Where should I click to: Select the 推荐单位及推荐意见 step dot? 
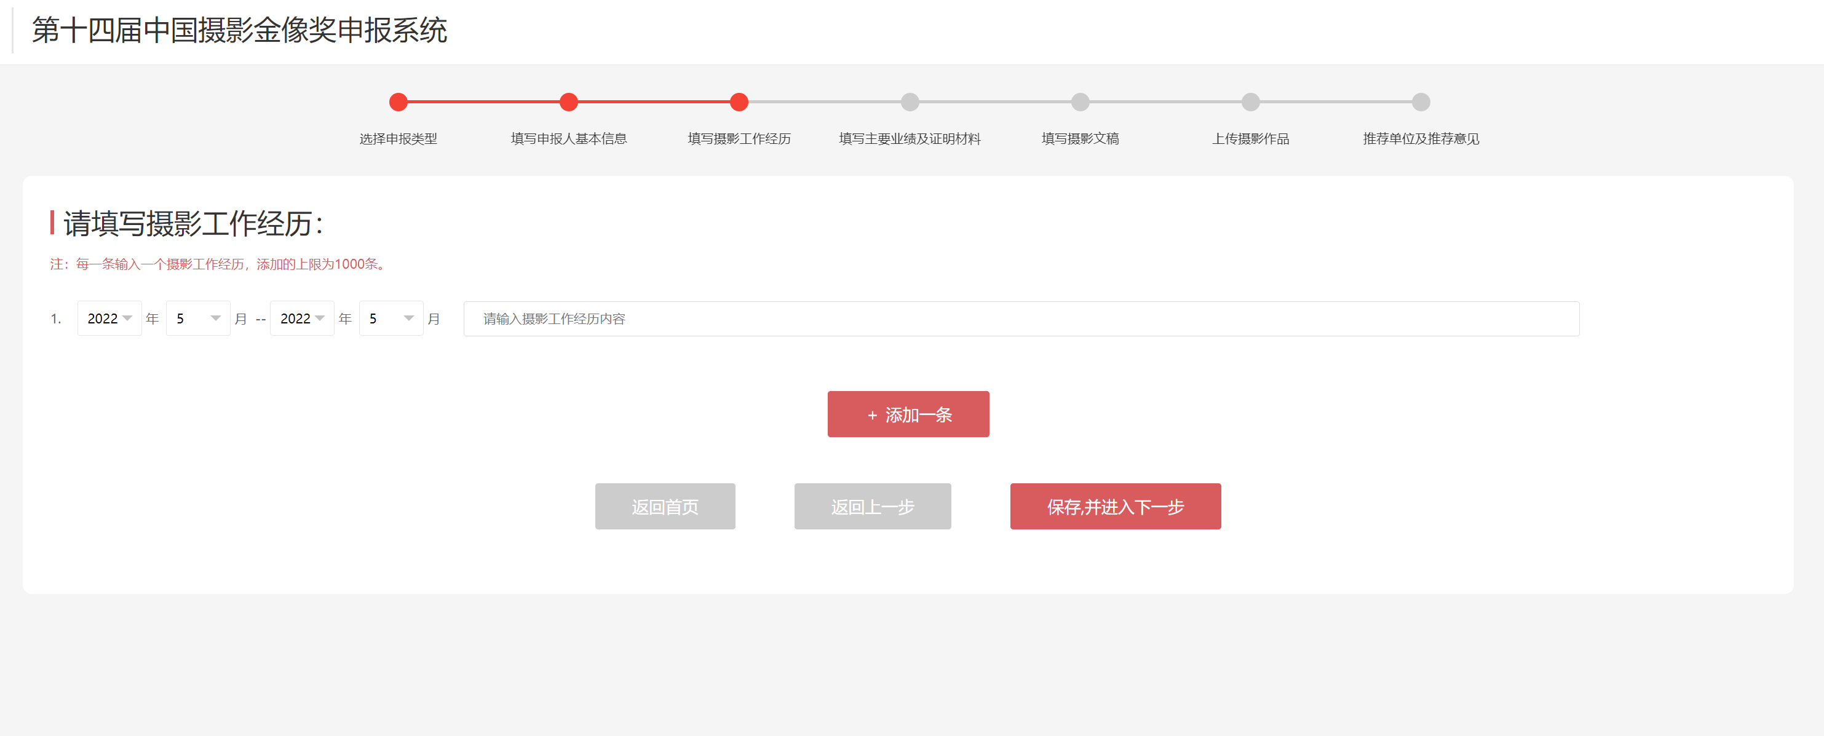coord(1421,102)
